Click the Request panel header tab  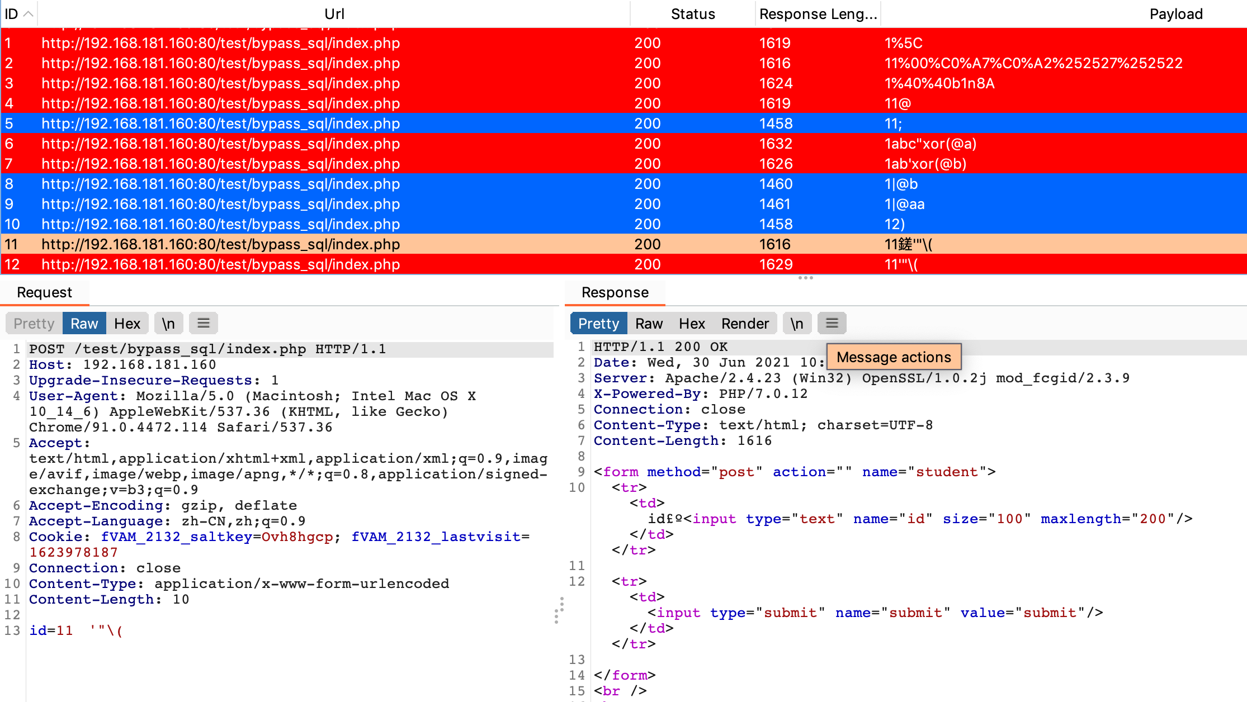[x=44, y=292]
